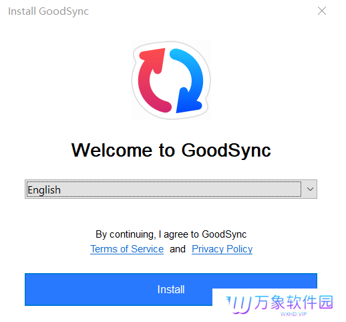Open the English language dropdown
Screen dimensions: 346x322
click(x=171, y=189)
